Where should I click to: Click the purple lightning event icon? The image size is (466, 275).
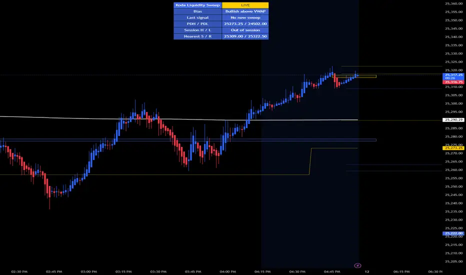357,265
